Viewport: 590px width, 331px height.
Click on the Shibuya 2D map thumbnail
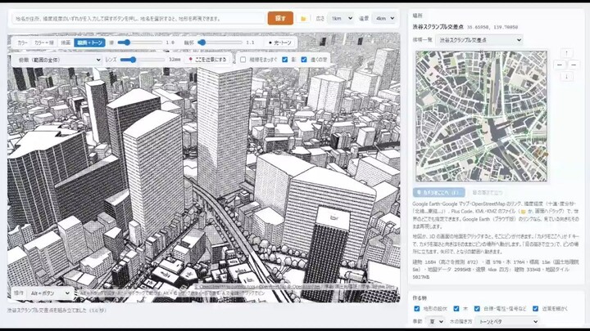tap(481, 116)
